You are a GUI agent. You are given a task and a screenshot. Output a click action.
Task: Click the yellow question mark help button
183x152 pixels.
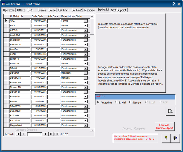pos(166,138)
